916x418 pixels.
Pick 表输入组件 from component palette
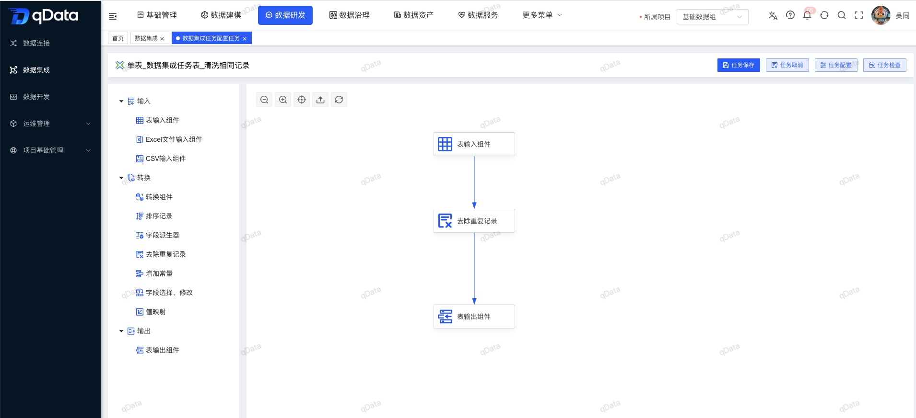tap(158, 120)
